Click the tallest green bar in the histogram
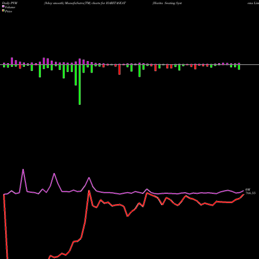Image resolution: width=259 pixels, height=259 pixels. point(80,84)
